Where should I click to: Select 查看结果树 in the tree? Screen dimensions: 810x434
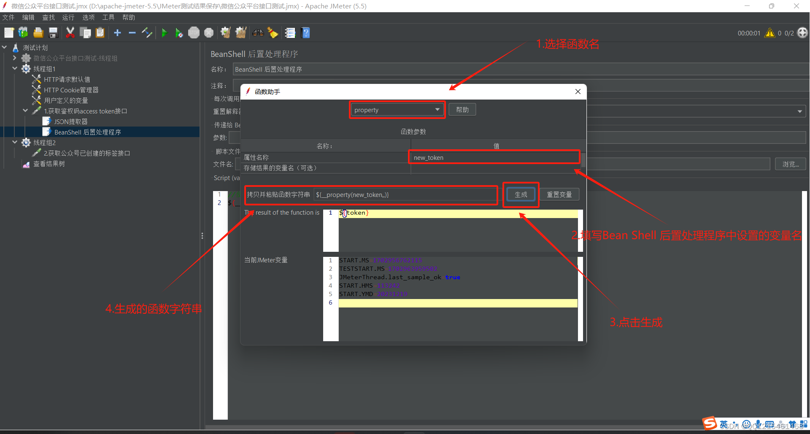click(x=49, y=164)
